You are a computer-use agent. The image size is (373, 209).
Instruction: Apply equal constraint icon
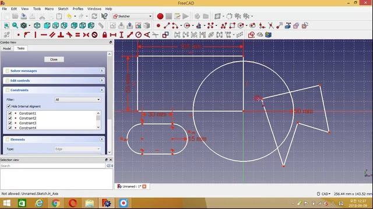tap(78, 35)
